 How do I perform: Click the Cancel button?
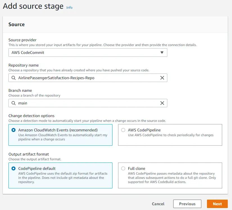pos(158,204)
